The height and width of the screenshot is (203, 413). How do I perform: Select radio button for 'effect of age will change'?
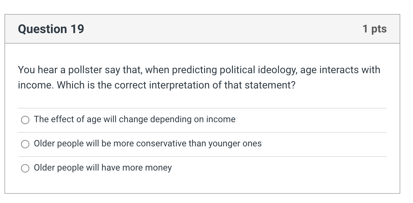(x=25, y=120)
